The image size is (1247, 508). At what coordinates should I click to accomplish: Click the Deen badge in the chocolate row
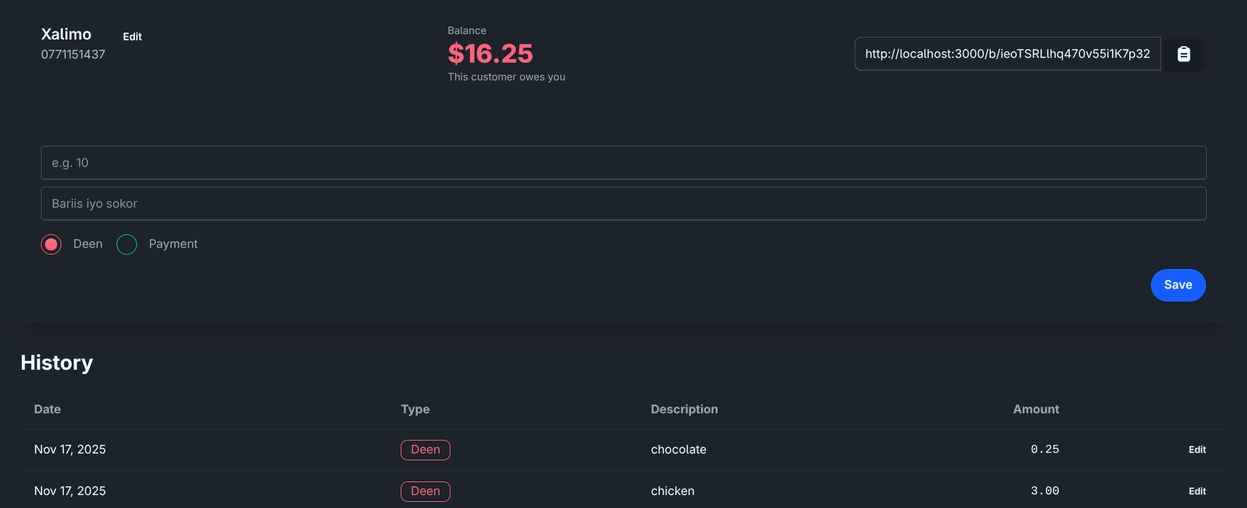[x=425, y=449]
